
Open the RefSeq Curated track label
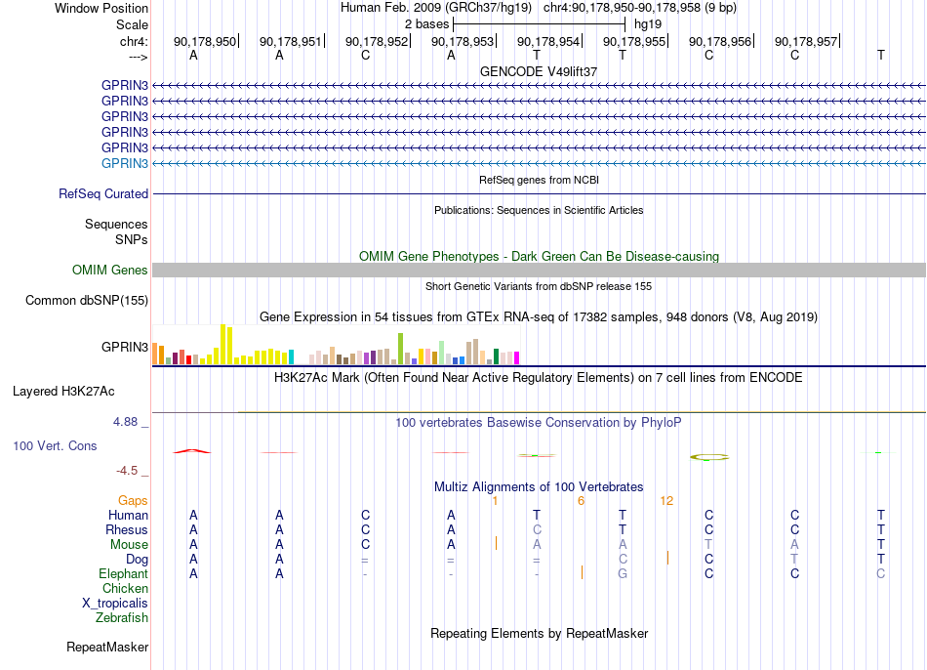[x=103, y=193]
